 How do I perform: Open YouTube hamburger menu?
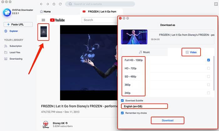43,20
